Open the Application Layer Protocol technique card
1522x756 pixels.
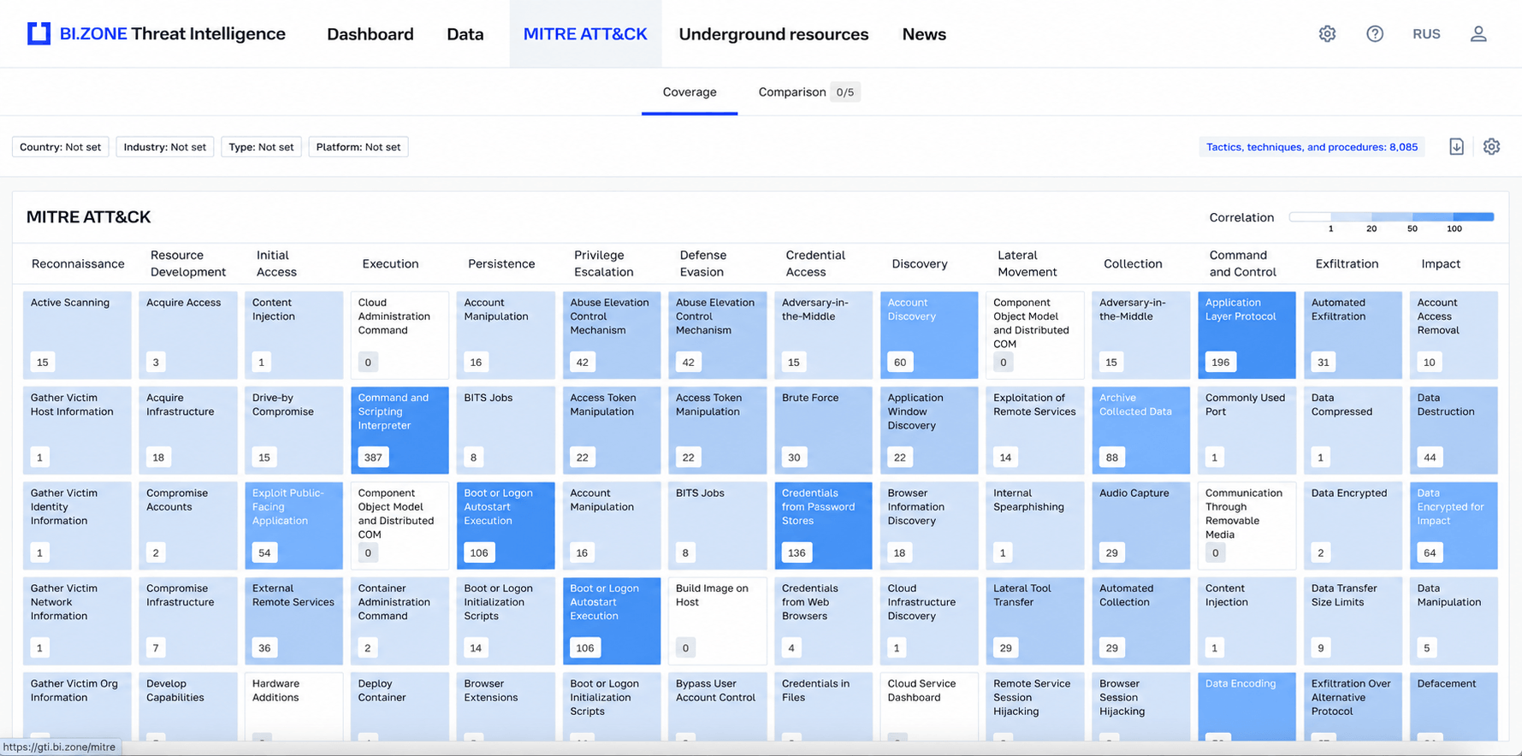click(x=1247, y=335)
